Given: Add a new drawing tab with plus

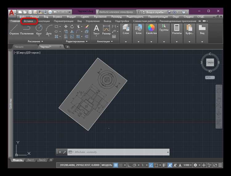Looking at the screenshot, I should pos(68,47).
